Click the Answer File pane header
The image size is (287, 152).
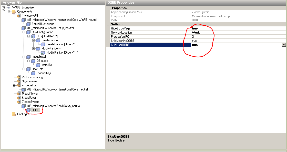point(53,3)
